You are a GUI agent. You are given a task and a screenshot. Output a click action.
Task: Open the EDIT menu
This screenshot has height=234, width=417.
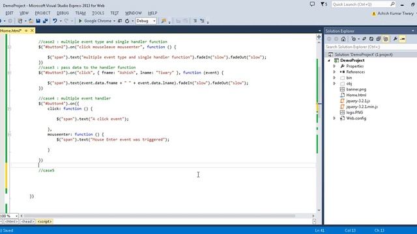point(9,13)
